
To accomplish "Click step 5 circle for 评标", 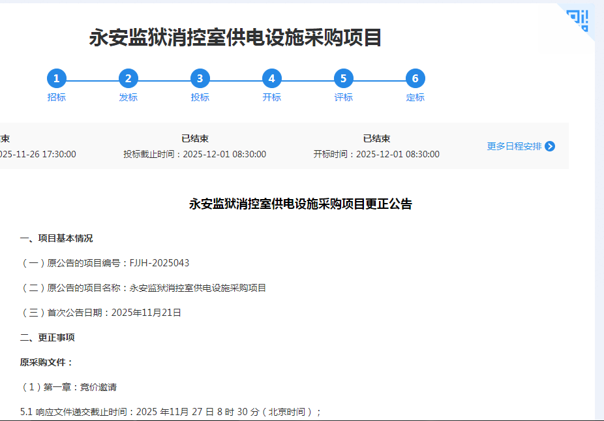I will 344,79.
